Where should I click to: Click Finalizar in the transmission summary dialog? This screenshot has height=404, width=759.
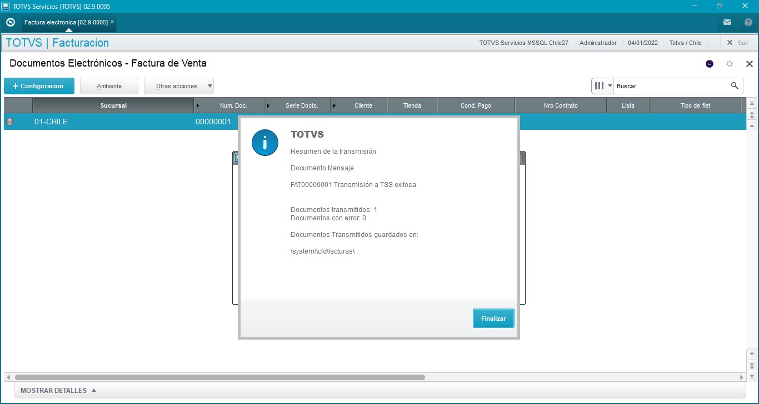tap(493, 319)
